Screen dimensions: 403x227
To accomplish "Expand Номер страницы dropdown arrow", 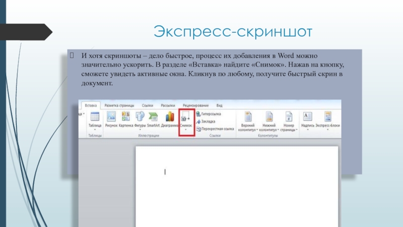I will click(x=297, y=130).
